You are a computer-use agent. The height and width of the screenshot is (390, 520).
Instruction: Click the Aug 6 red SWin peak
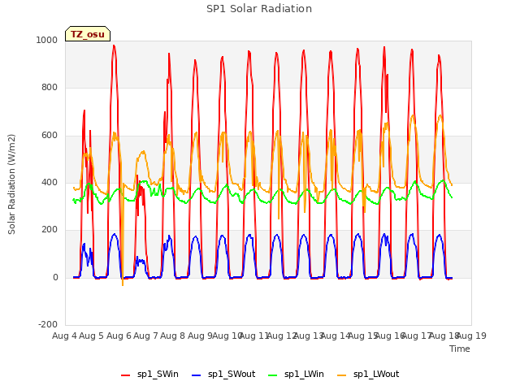point(114,45)
